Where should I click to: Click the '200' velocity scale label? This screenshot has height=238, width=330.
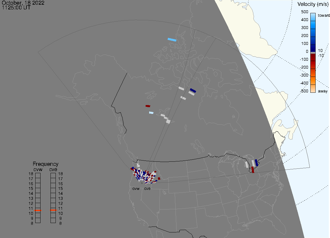click(304, 36)
